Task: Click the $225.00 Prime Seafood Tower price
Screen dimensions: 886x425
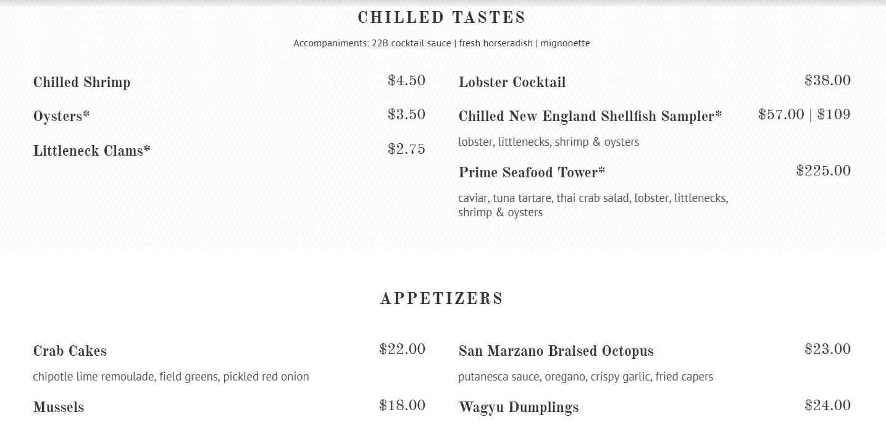Action: pos(823,170)
